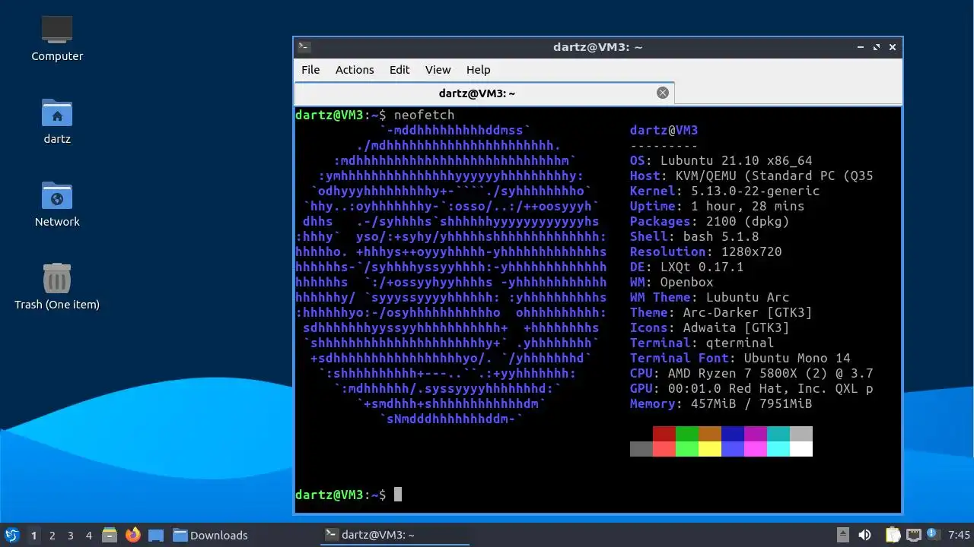Open the Network desktop icon
The image size is (974, 547).
pyautogui.click(x=57, y=196)
